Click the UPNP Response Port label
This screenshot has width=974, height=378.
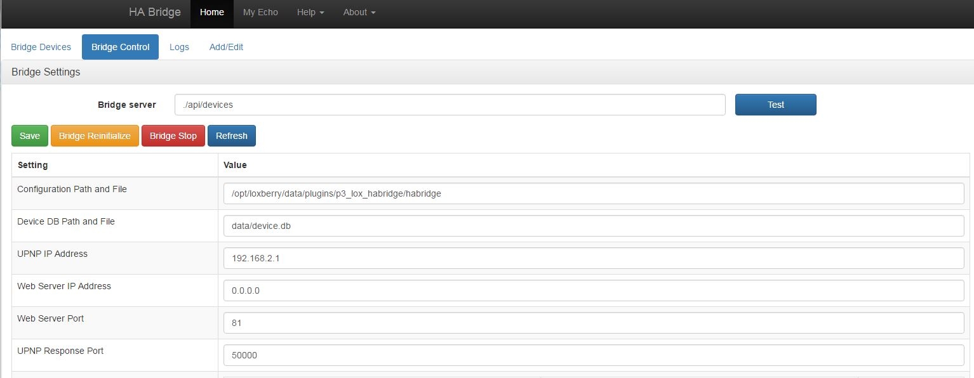[x=60, y=351]
